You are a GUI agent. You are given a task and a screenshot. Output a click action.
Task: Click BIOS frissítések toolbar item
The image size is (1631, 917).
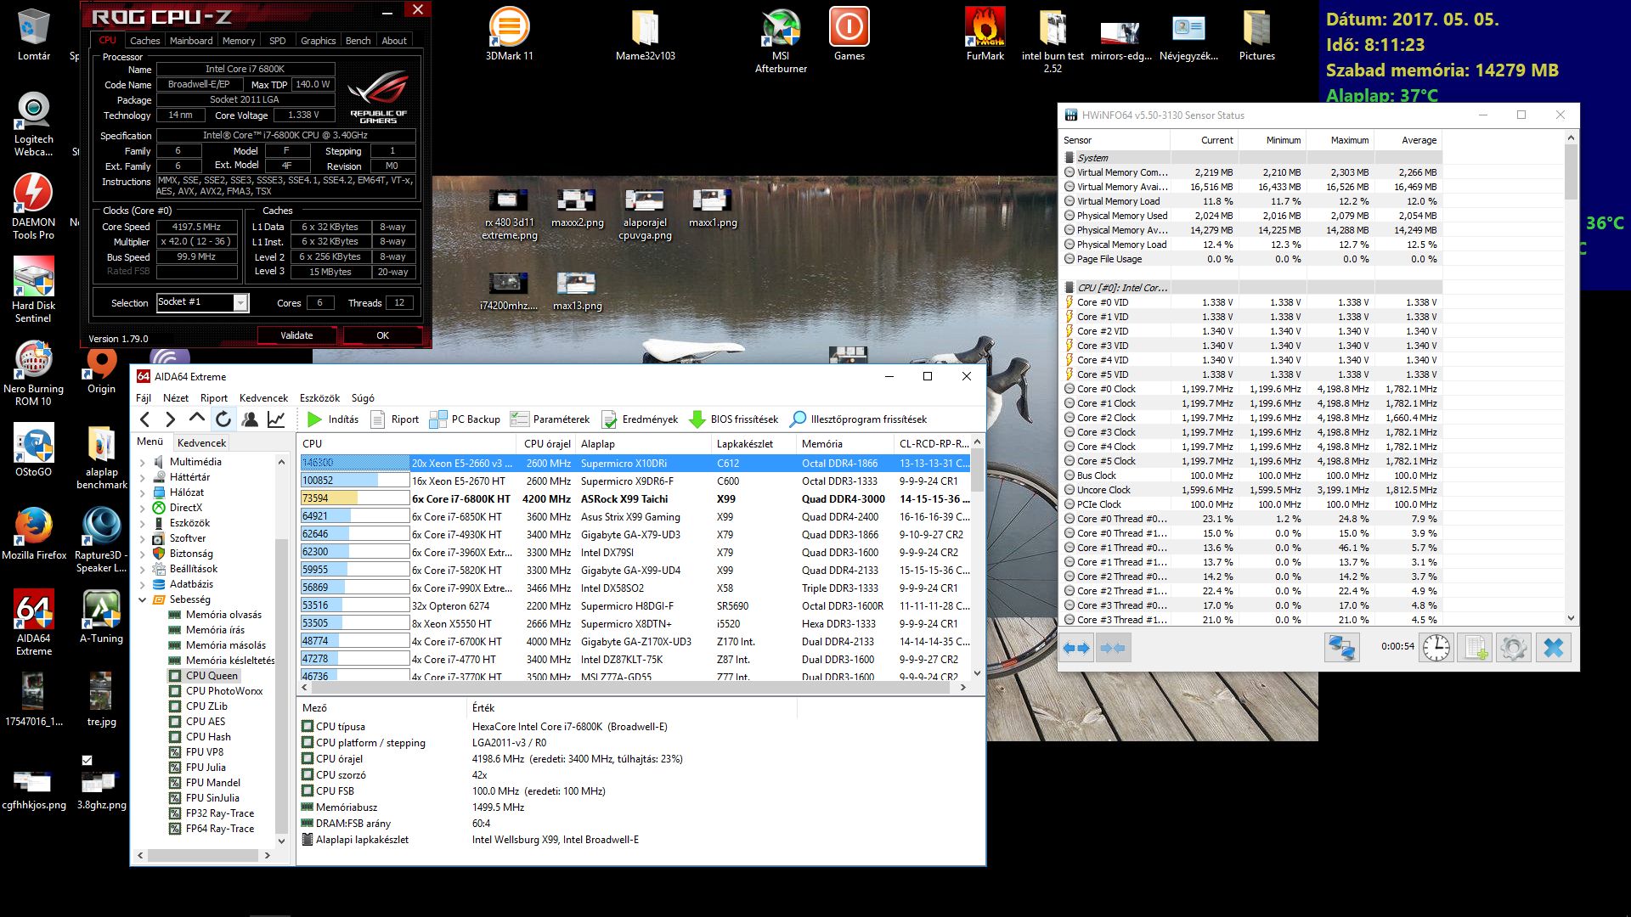pos(733,419)
